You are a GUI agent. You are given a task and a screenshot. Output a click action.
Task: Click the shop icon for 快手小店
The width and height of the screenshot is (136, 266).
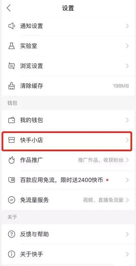click(x=12, y=140)
